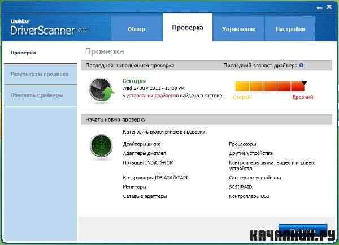339x245 pixels.
Task: Open the Обзор tab
Action: 136,29
